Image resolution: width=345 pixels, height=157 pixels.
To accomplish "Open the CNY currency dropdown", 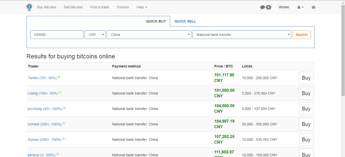I will (x=95, y=35).
